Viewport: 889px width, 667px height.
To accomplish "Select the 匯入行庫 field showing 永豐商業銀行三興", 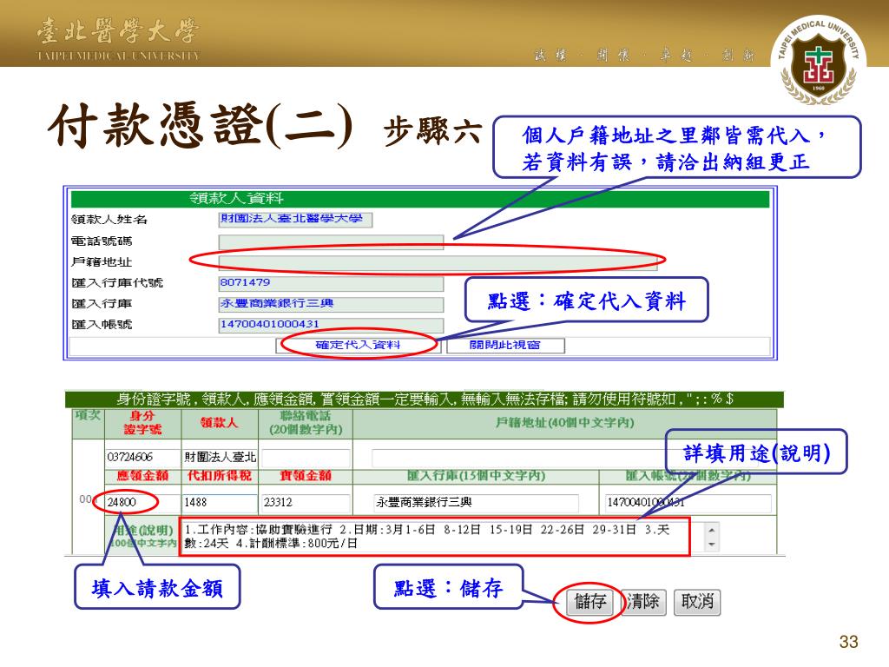I will pos(331,304).
